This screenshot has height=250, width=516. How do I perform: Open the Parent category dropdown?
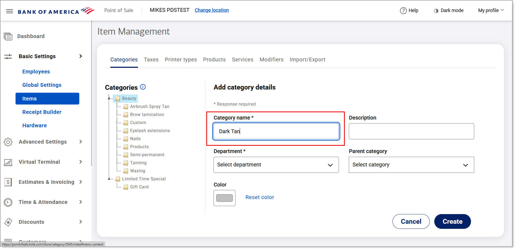[412, 165]
